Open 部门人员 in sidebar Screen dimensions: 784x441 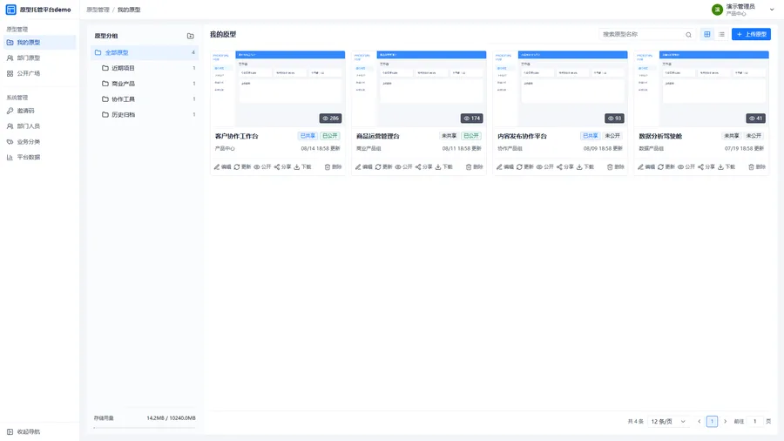pyautogui.click(x=38, y=126)
